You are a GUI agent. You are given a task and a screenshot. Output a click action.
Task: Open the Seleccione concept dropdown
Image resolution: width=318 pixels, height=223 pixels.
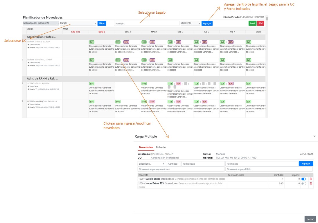tap(152, 164)
